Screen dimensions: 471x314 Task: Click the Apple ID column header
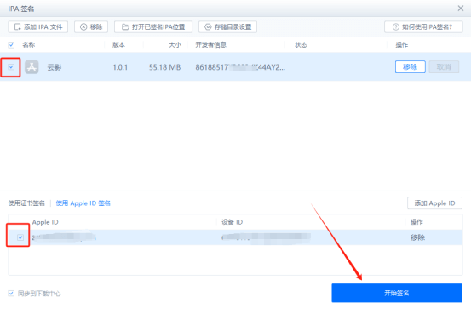[x=45, y=222]
